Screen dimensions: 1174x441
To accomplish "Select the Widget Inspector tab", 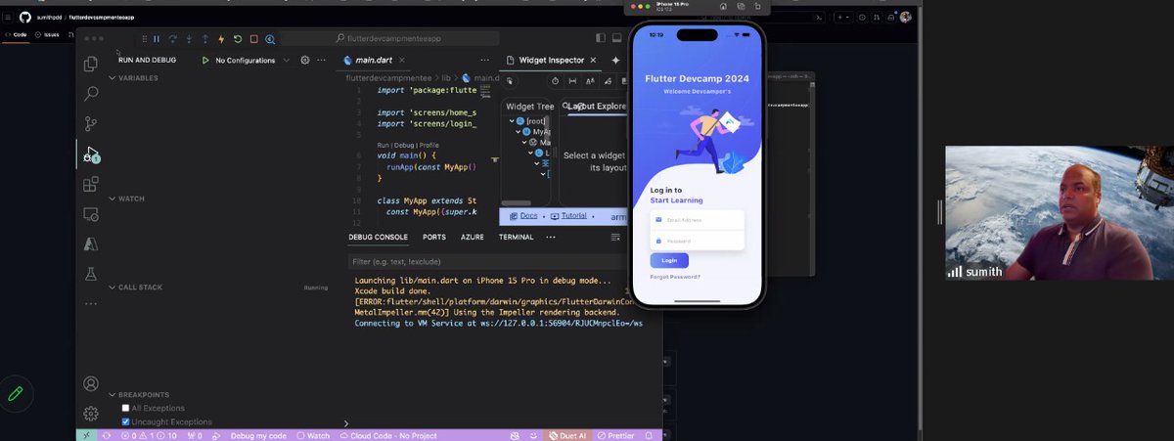I will pos(552,60).
